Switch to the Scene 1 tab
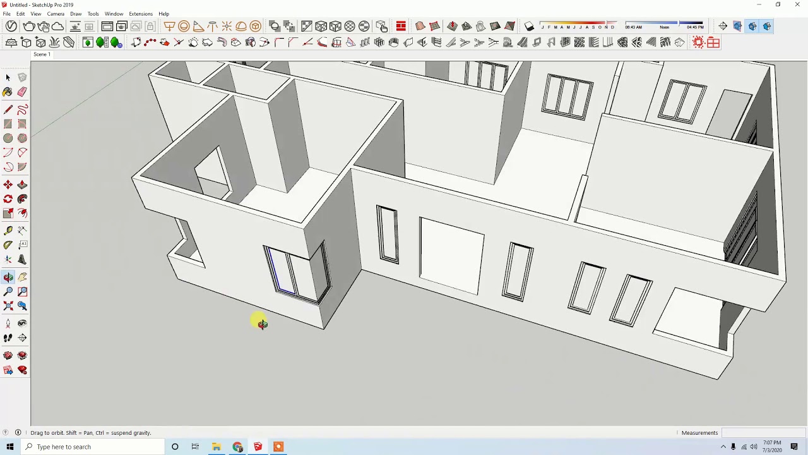 [x=42, y=54]
